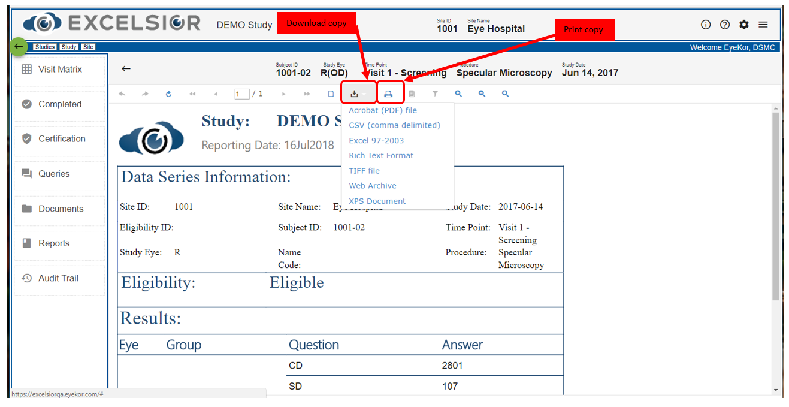Click the green back arrow circle
The width and height of the screenshot is (789, 407).
tap(19, 46)
